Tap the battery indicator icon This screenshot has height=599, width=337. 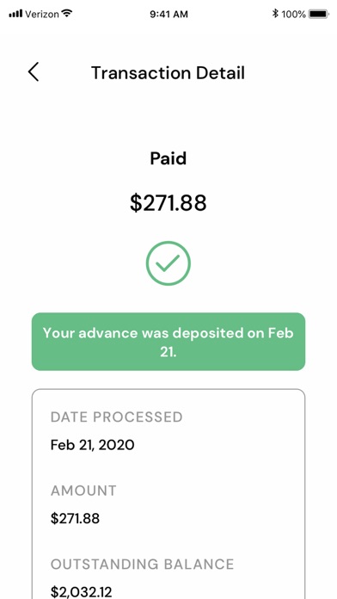pos(318,14)
